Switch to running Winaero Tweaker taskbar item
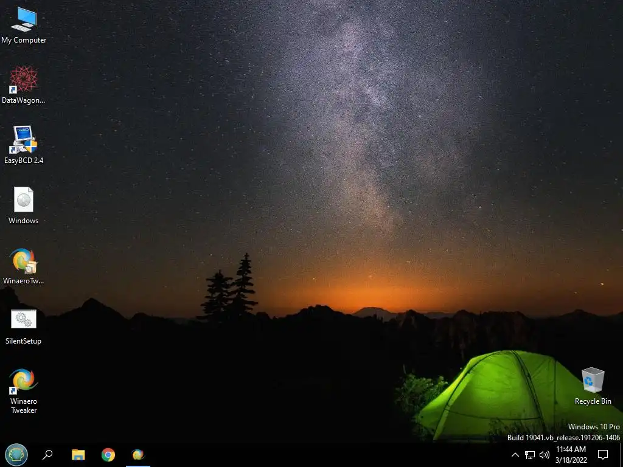The width and height of the screenshot is (623, 467). 138,454
